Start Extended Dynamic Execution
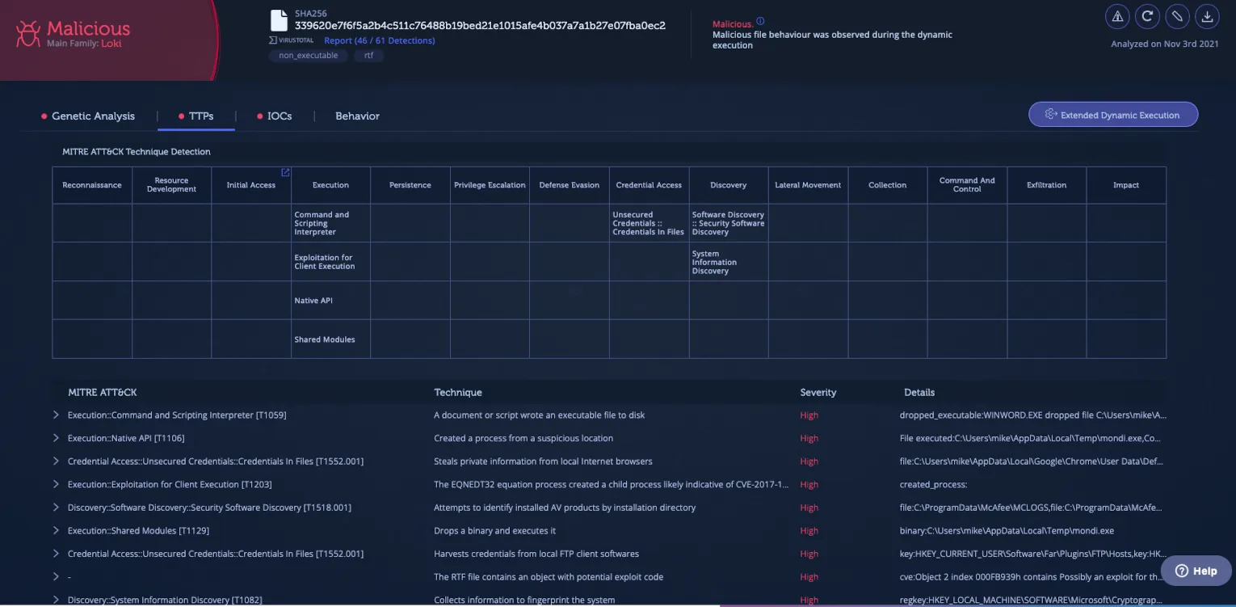 click(x=1113, y=115)
